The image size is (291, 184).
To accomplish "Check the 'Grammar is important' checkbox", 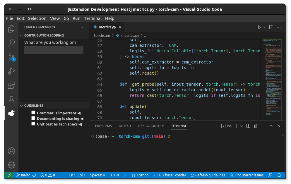I will 33,113.
